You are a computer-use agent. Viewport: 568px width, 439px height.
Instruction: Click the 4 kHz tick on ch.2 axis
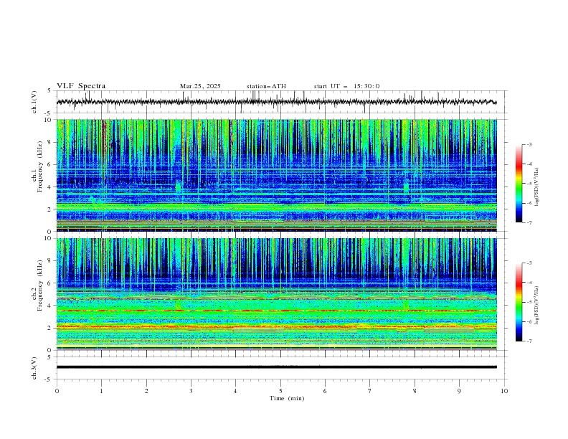50,306
